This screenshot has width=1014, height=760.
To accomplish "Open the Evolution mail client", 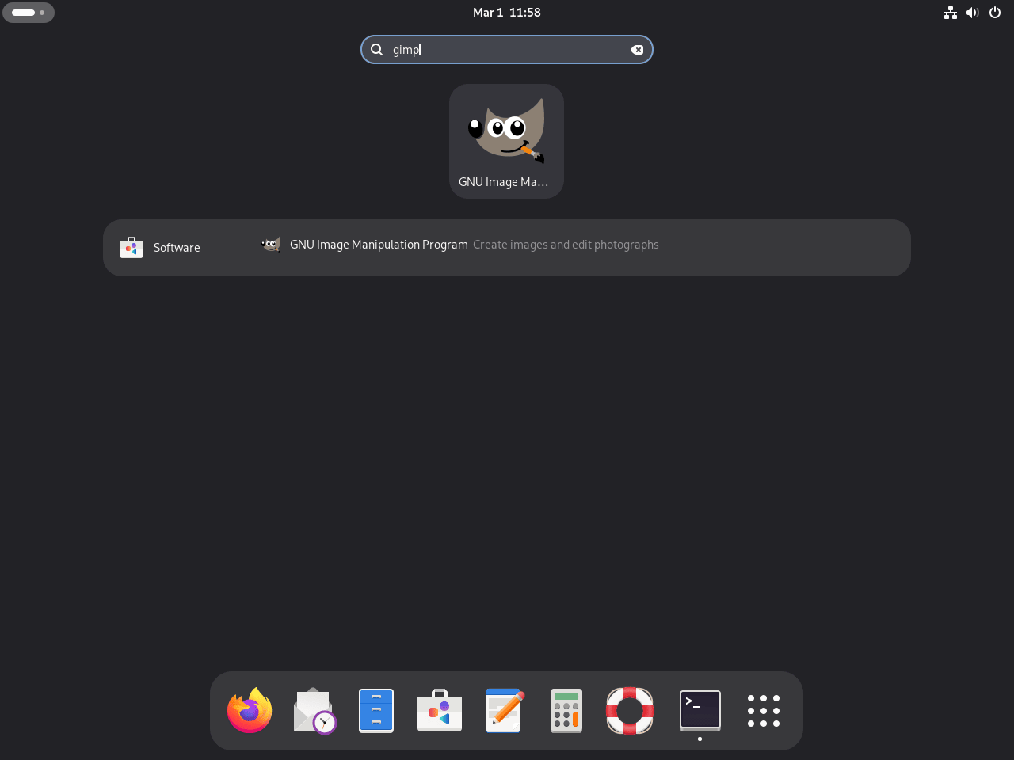I will click(312, 710).
